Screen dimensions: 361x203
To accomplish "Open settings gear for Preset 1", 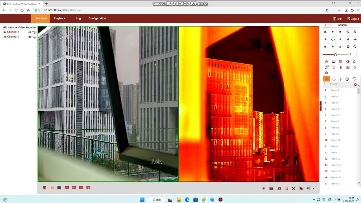I will [x=355, y=85].
